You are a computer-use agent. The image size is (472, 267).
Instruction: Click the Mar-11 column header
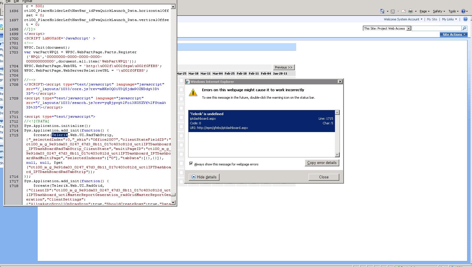coord(205,74)
